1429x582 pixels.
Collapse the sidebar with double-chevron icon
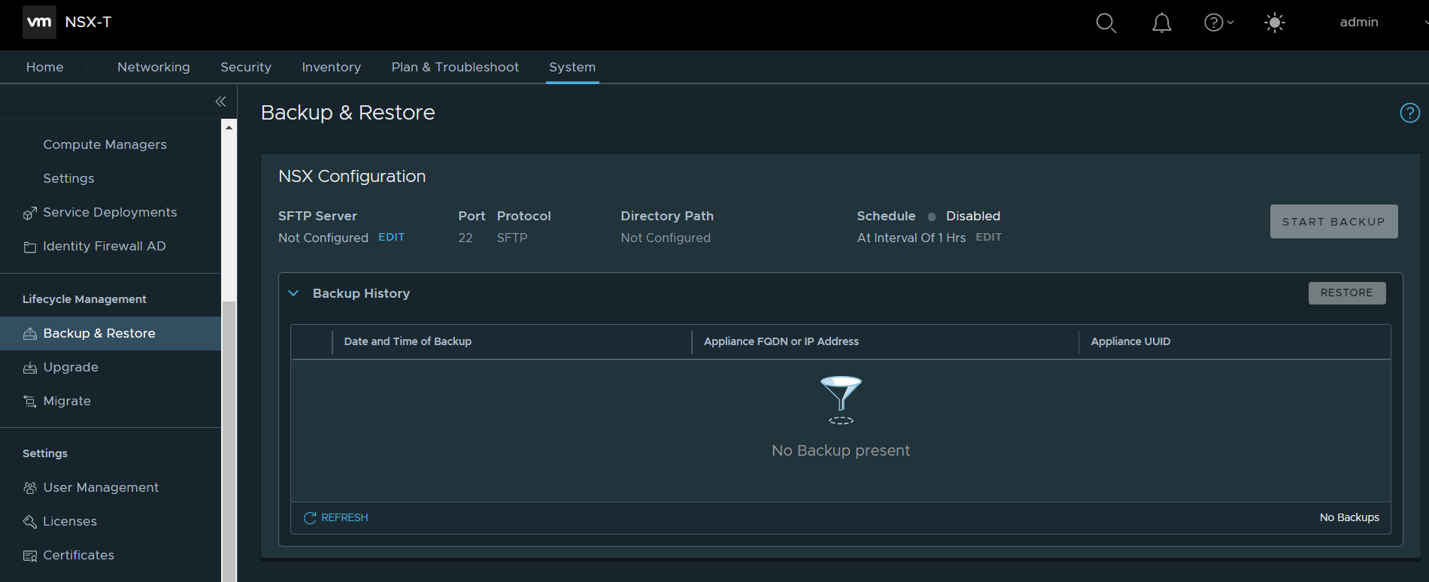pyautogui.click(x=220, y=102)
